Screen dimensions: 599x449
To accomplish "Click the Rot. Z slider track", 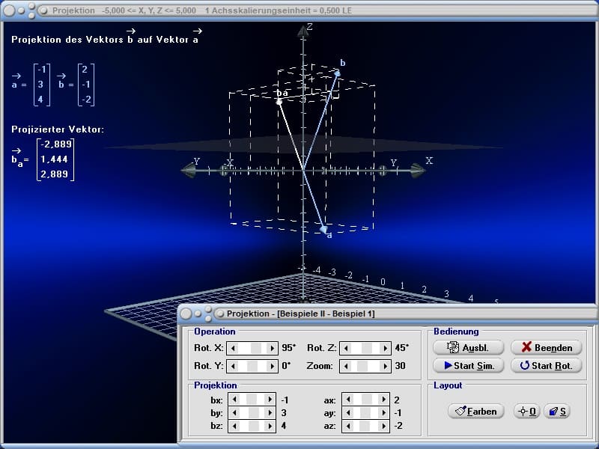I will (x=365, y=348).
